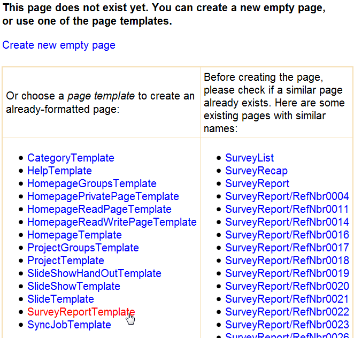Viewport: 354px width, 338px height.
Task: Click the SlideTemplate link
Action: click(x=60, y=299)
